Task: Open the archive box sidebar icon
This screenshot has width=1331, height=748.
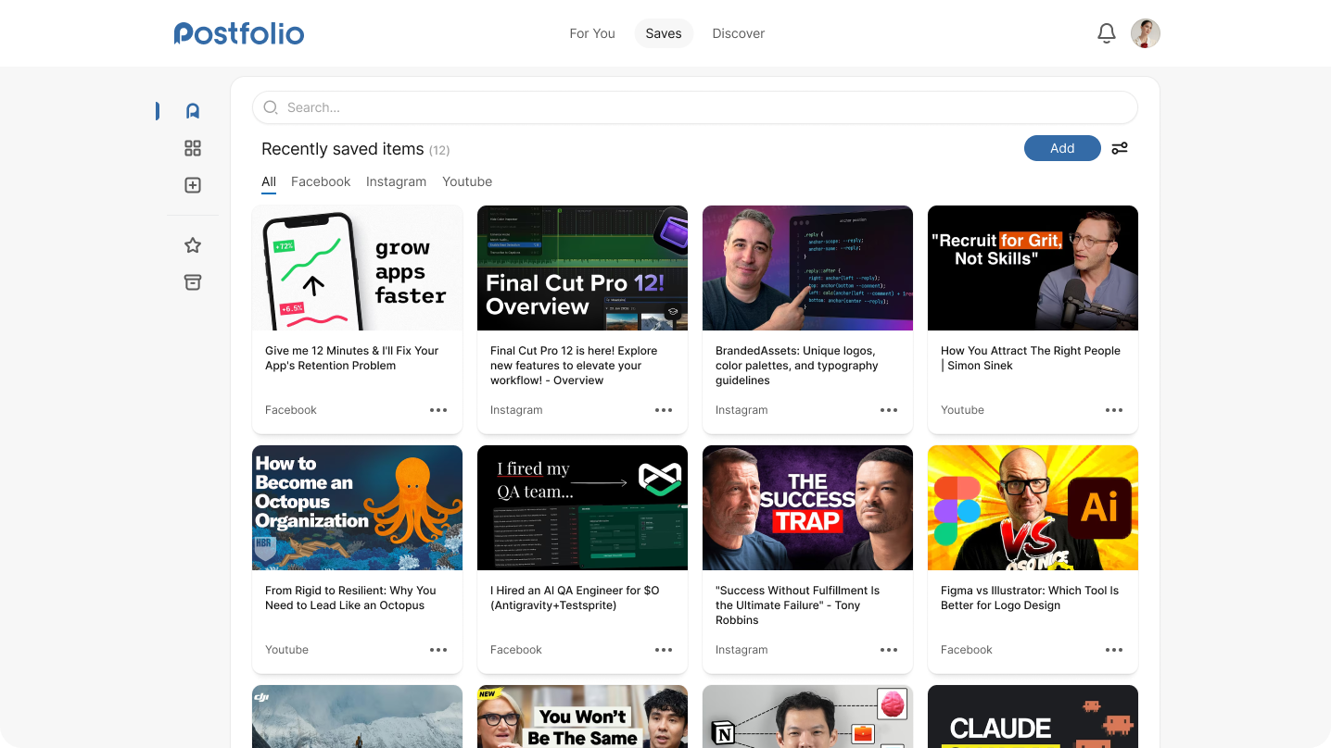Action: [x=193, y=282]
